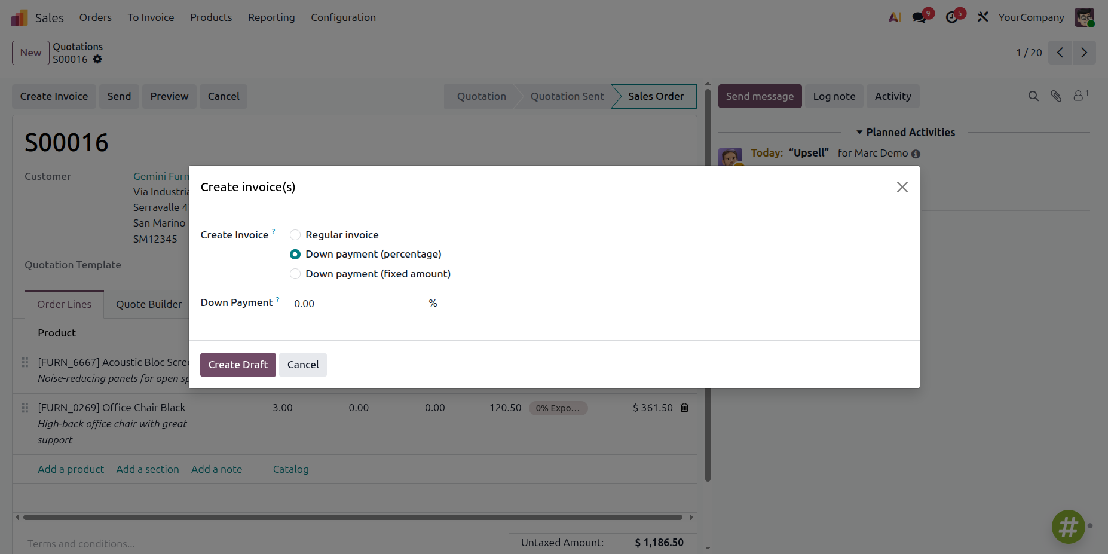Open the followers person icon
Screen dimensions: 1108x554
coord(1081,96)
